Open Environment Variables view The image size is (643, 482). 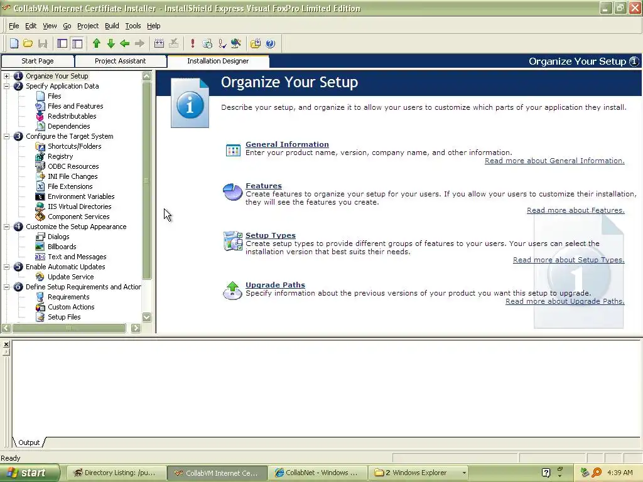[x=81, y=196]
